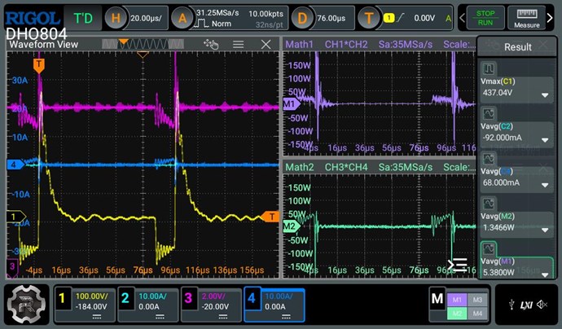Expand the Vavg(M2) measurement dropdown

[545, 230]
